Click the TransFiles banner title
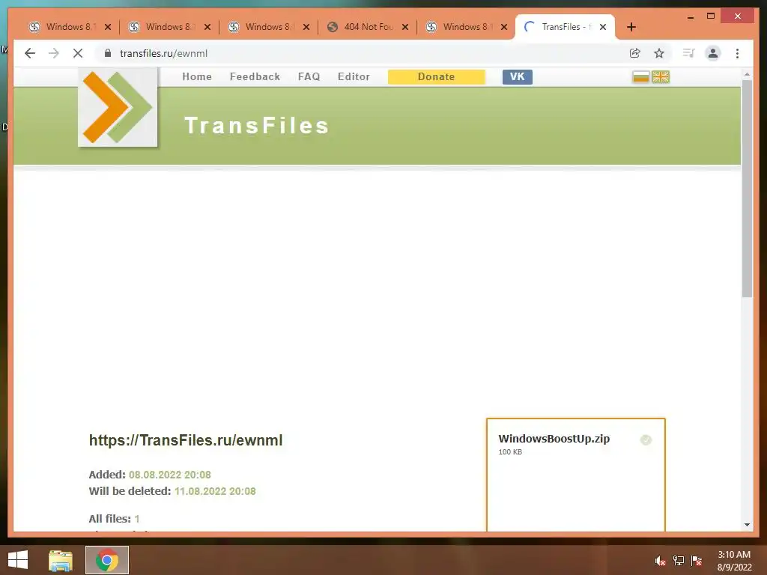The image size is (767, 575). coord(256,125)
